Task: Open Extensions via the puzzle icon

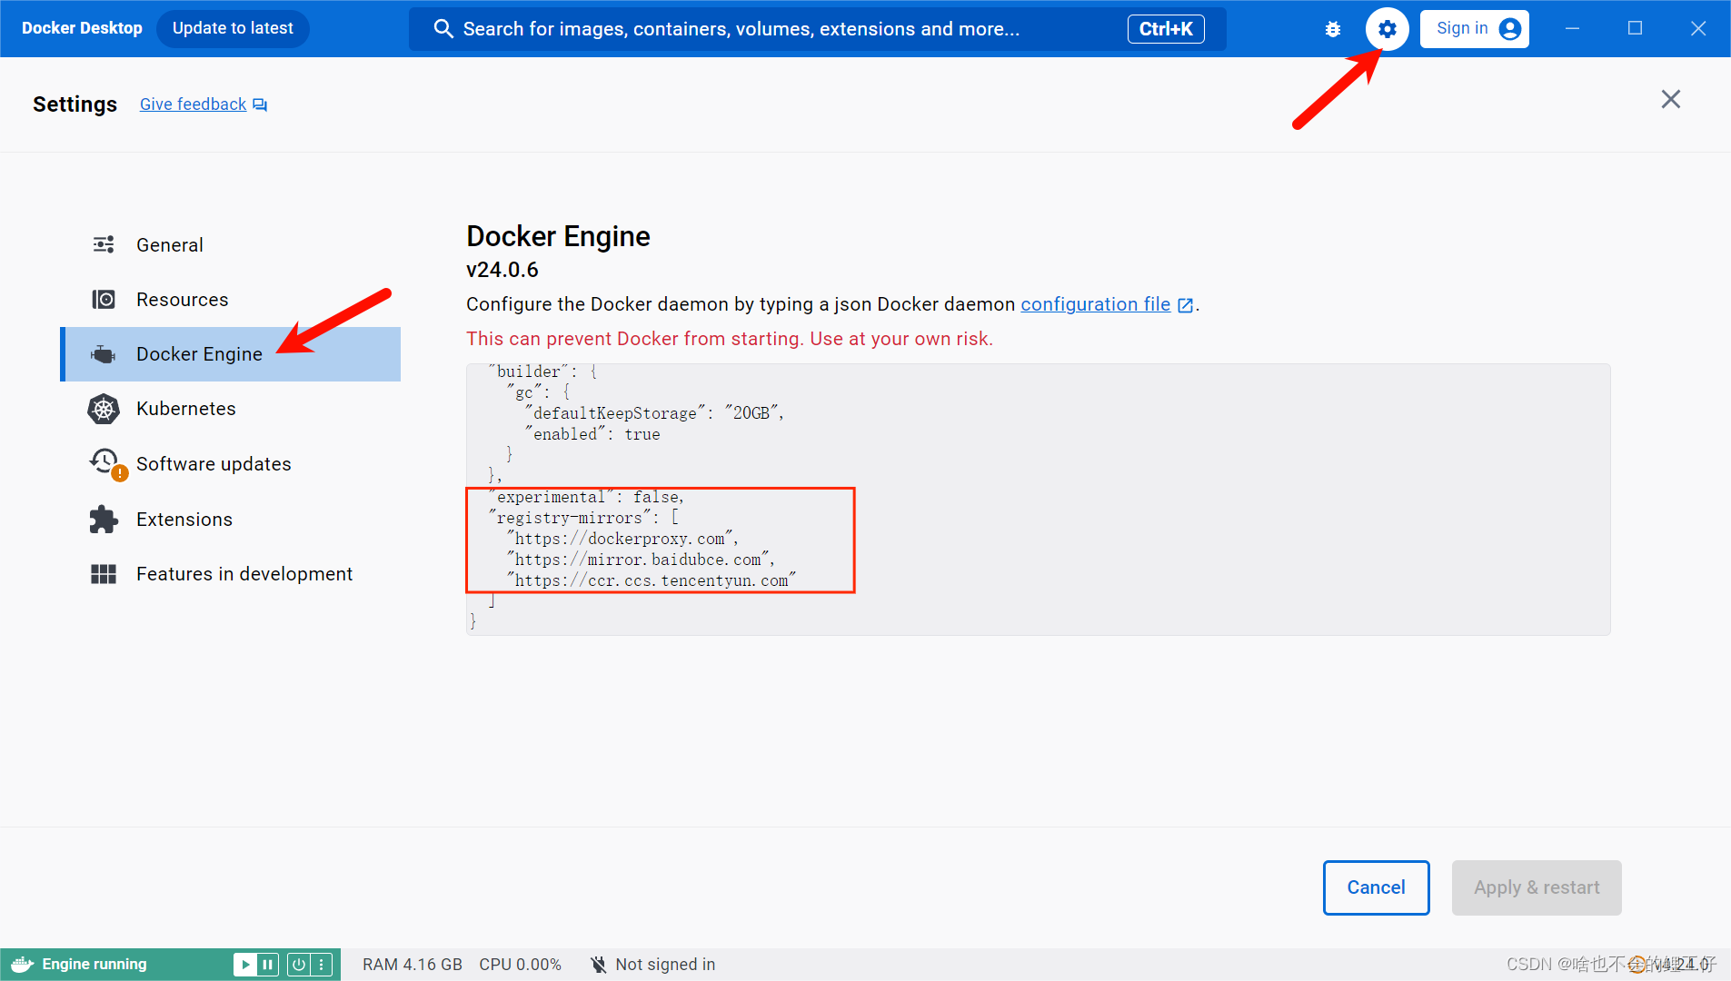Action: (x=104, y=519)
